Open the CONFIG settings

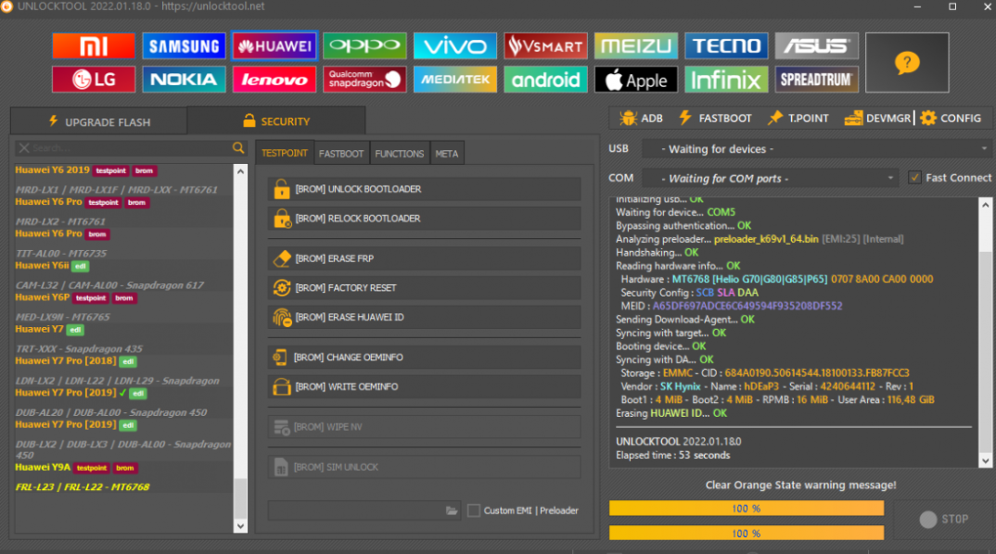tap(951, 118)
